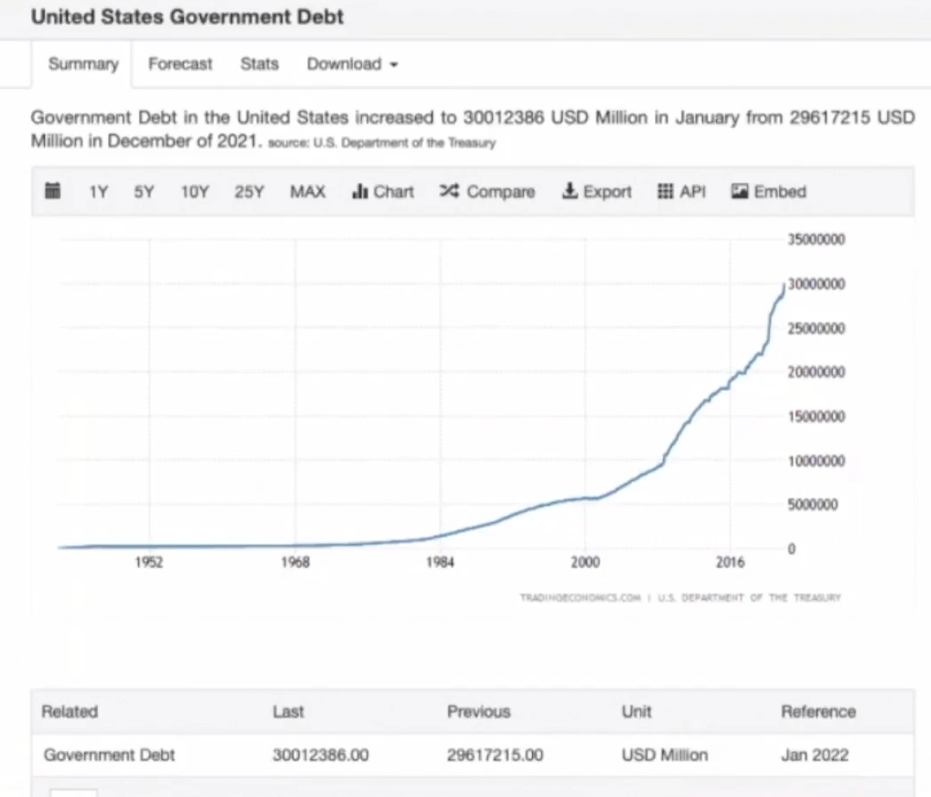
Task: Select the 10Y time range
Action: [x=195, y=192]
